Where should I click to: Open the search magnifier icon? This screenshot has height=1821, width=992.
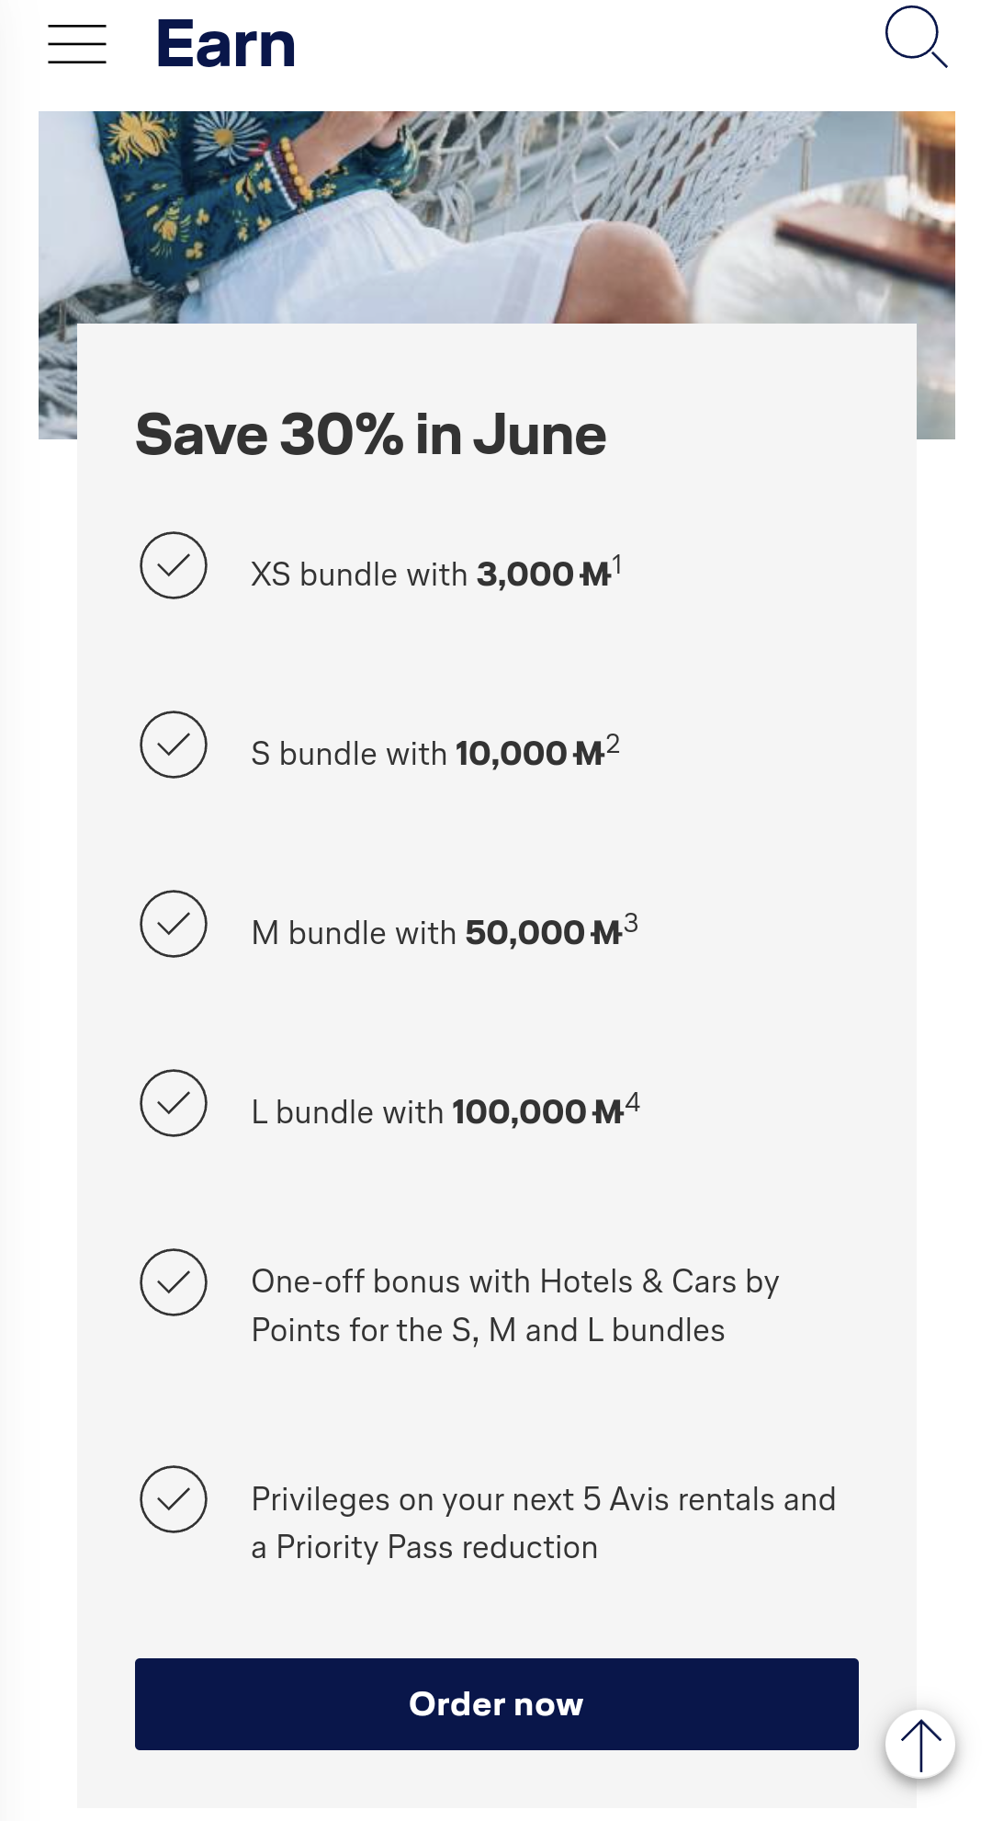coord(915,38)
